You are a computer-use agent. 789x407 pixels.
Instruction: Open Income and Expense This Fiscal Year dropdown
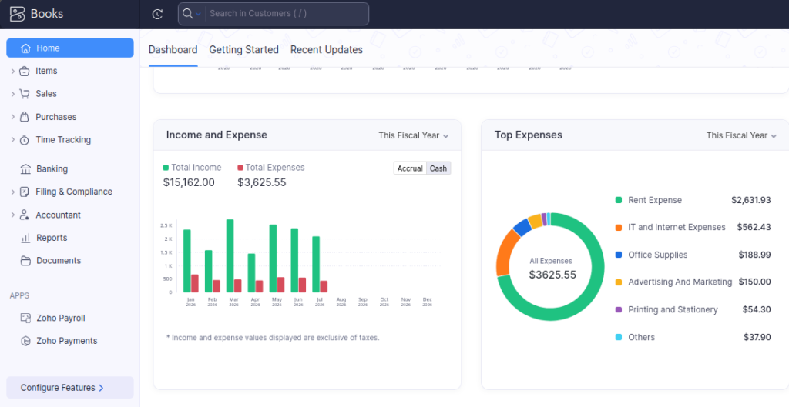coord(414,135)
